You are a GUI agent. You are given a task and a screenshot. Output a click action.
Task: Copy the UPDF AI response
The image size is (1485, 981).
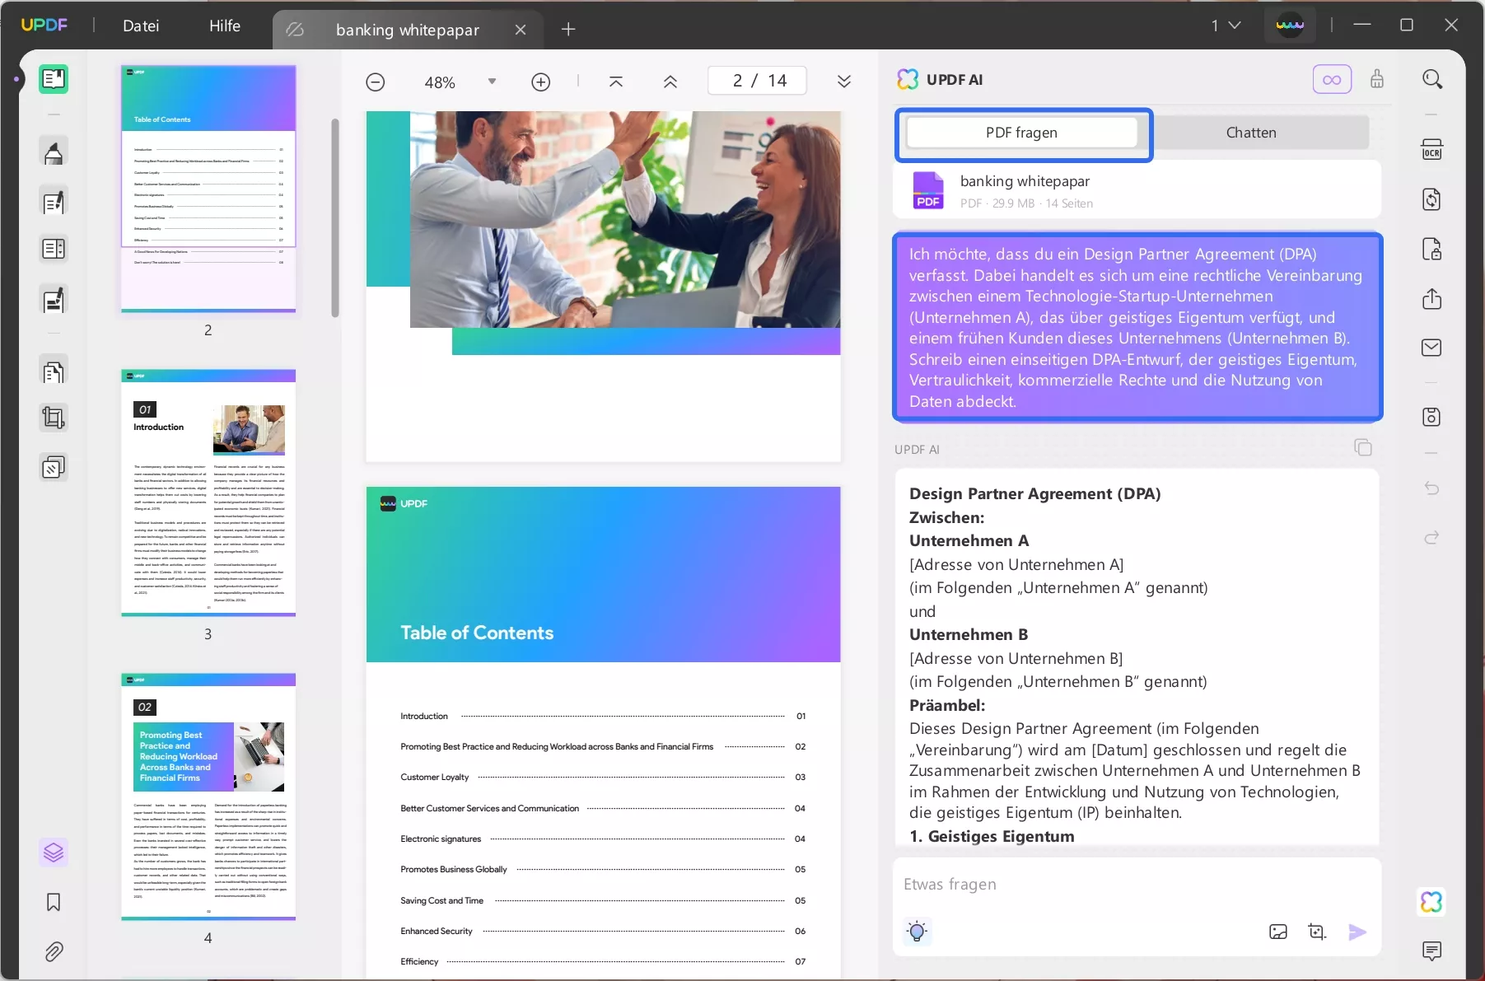click(1363, 448)
